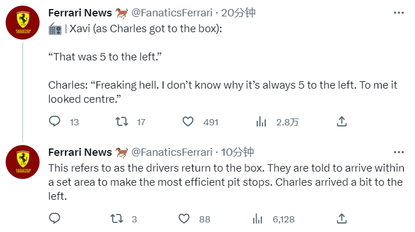View analytics showing 2.8万 views
This screenshot has width=415, height=232.
pos(261,122)
